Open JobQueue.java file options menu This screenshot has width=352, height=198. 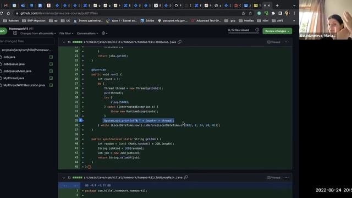click(287, 42)
